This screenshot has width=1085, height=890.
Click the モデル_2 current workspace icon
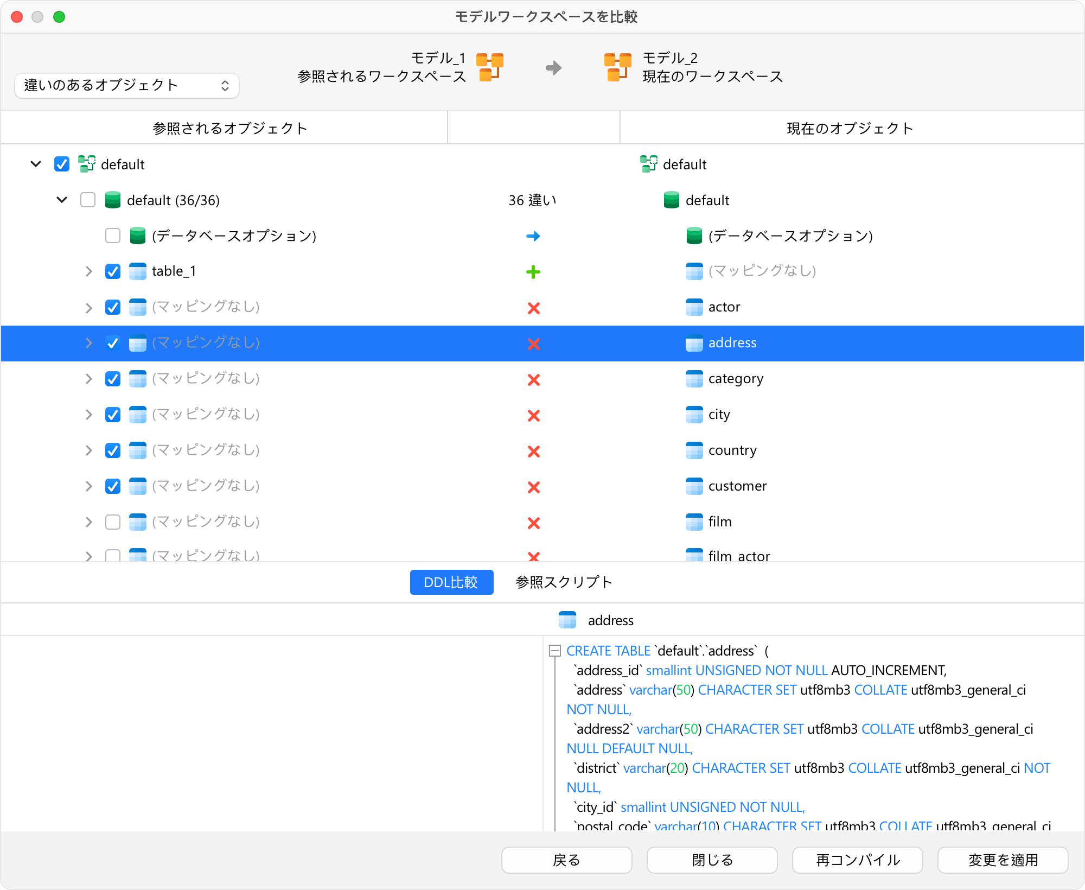[618, 67]
